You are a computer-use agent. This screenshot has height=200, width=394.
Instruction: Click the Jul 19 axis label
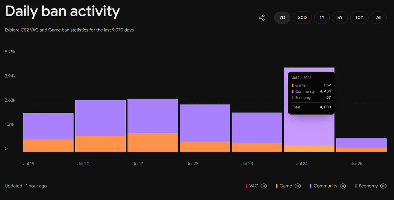coord(29,164)
